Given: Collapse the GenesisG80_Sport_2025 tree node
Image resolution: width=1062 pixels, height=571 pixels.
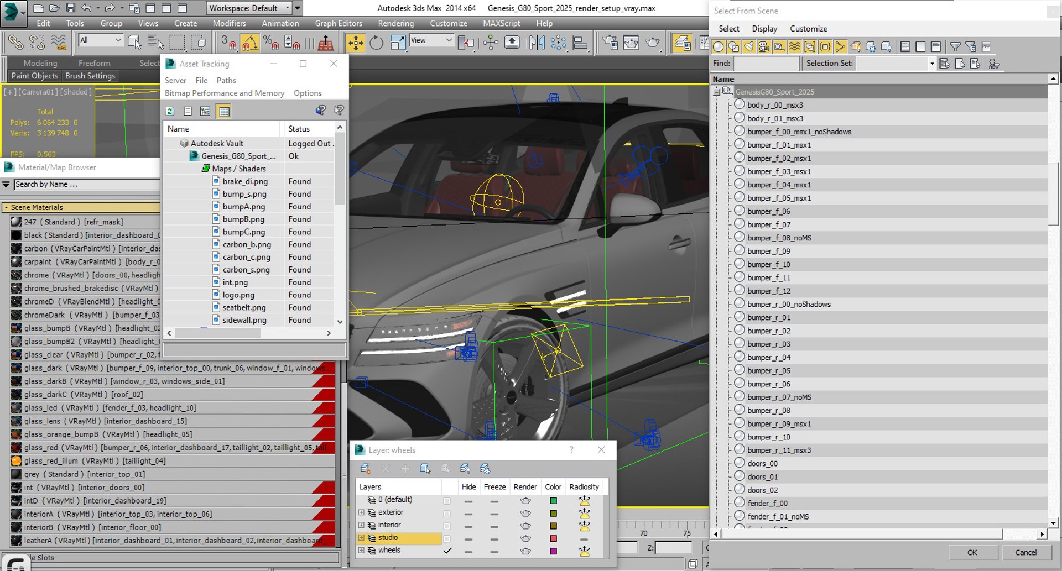Looking at the screenshot, I should (x=717, y=92).
